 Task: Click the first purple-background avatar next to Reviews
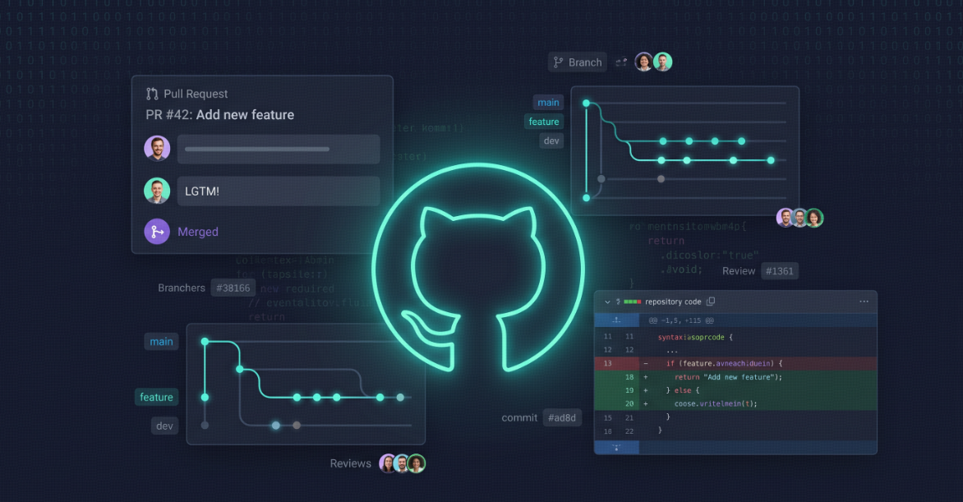tap(388, 463)
